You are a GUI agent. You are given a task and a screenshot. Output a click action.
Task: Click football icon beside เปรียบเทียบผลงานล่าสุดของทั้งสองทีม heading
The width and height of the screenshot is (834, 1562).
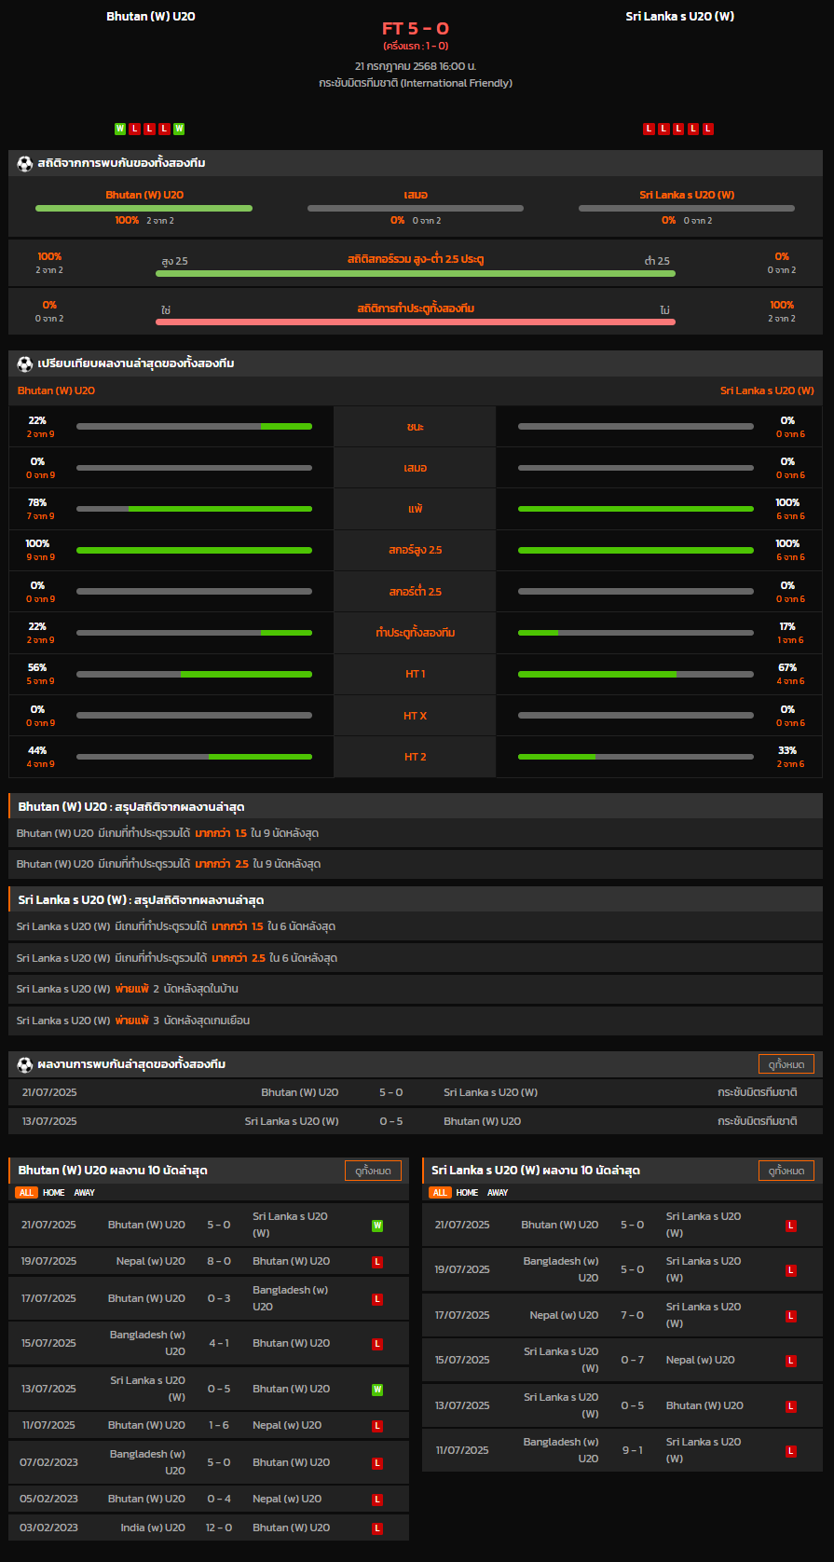point(25,363)
